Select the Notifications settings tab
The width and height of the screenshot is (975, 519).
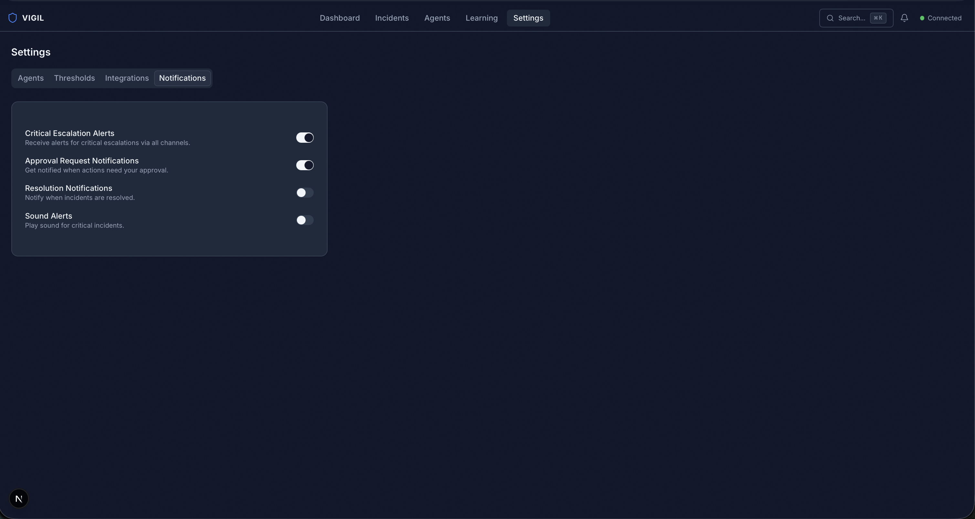182,78
